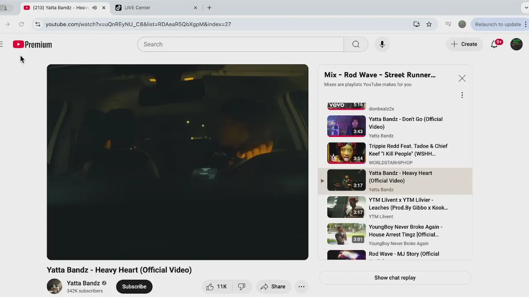Viewport: 529px width, 297px height.
Task: Click the Create button
Action: (464, 44)
